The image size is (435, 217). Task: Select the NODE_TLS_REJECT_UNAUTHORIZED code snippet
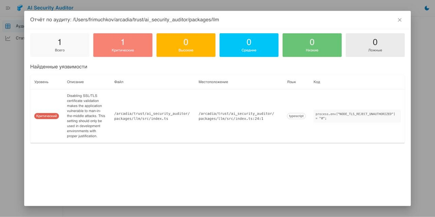pos(356,116)
